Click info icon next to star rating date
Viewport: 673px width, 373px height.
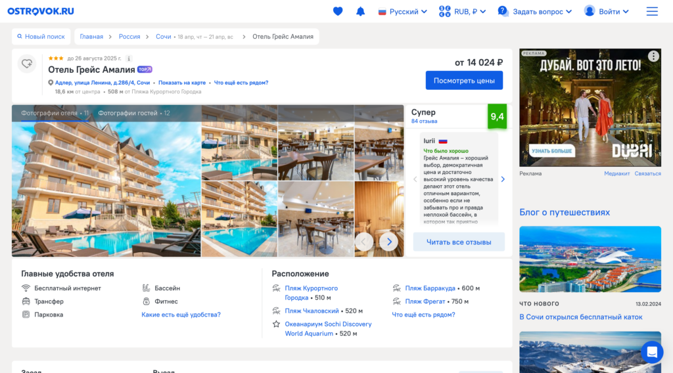(x=129, y=58)
